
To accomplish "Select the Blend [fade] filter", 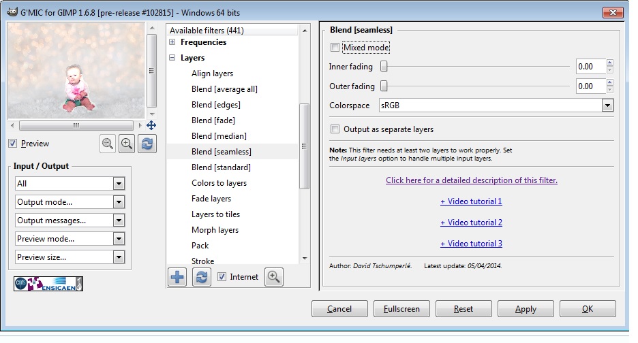I will point(213,120).
